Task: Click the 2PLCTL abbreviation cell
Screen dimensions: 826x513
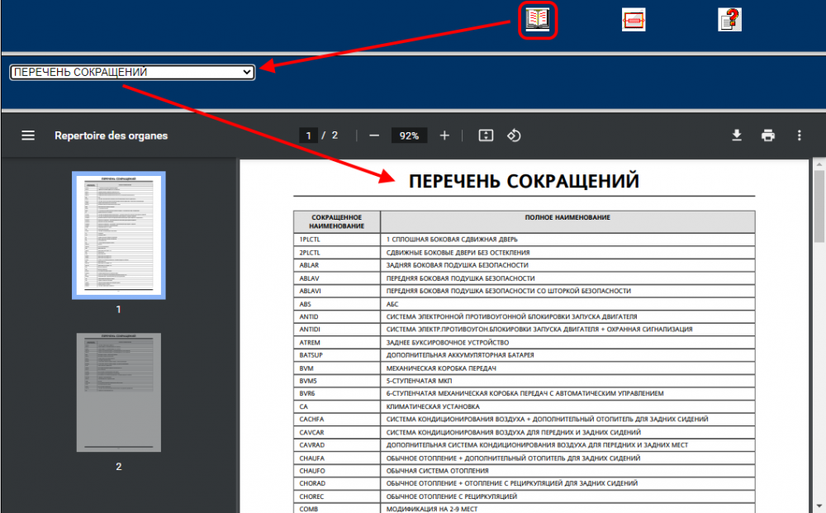Action: tap(337, 252)
